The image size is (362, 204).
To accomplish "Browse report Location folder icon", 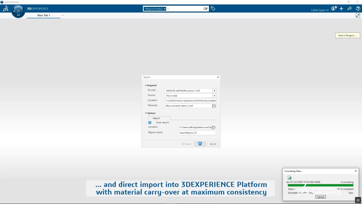I will coord(214,127).
